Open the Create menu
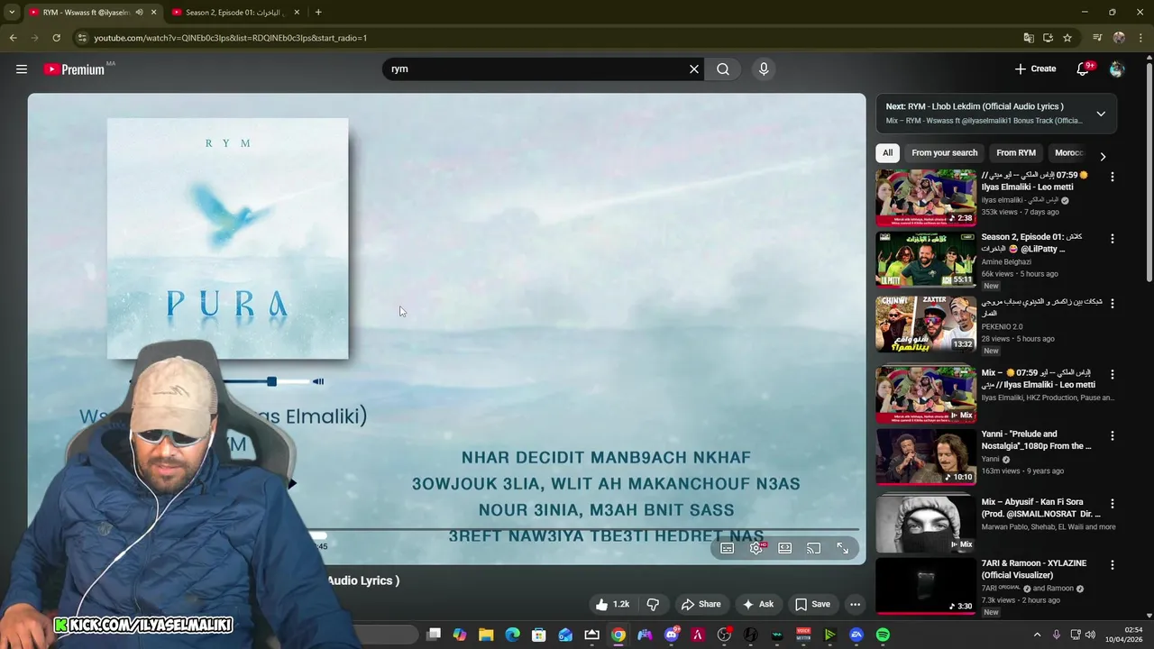 point(1035,69)
